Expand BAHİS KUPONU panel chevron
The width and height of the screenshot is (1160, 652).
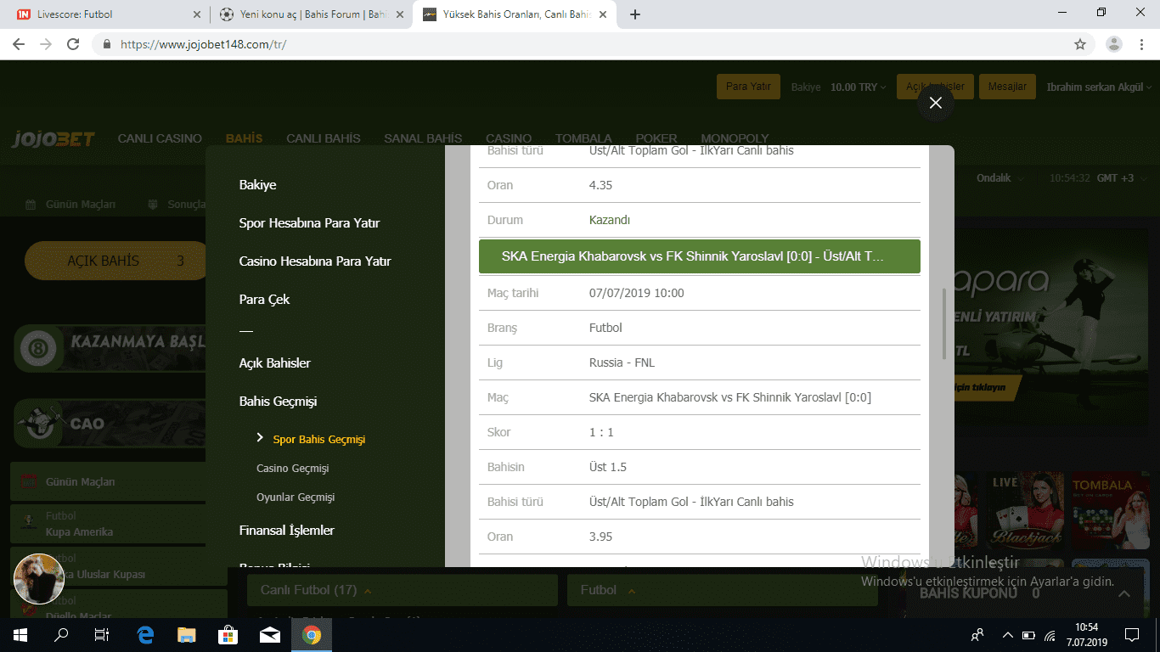point(1124,594)
